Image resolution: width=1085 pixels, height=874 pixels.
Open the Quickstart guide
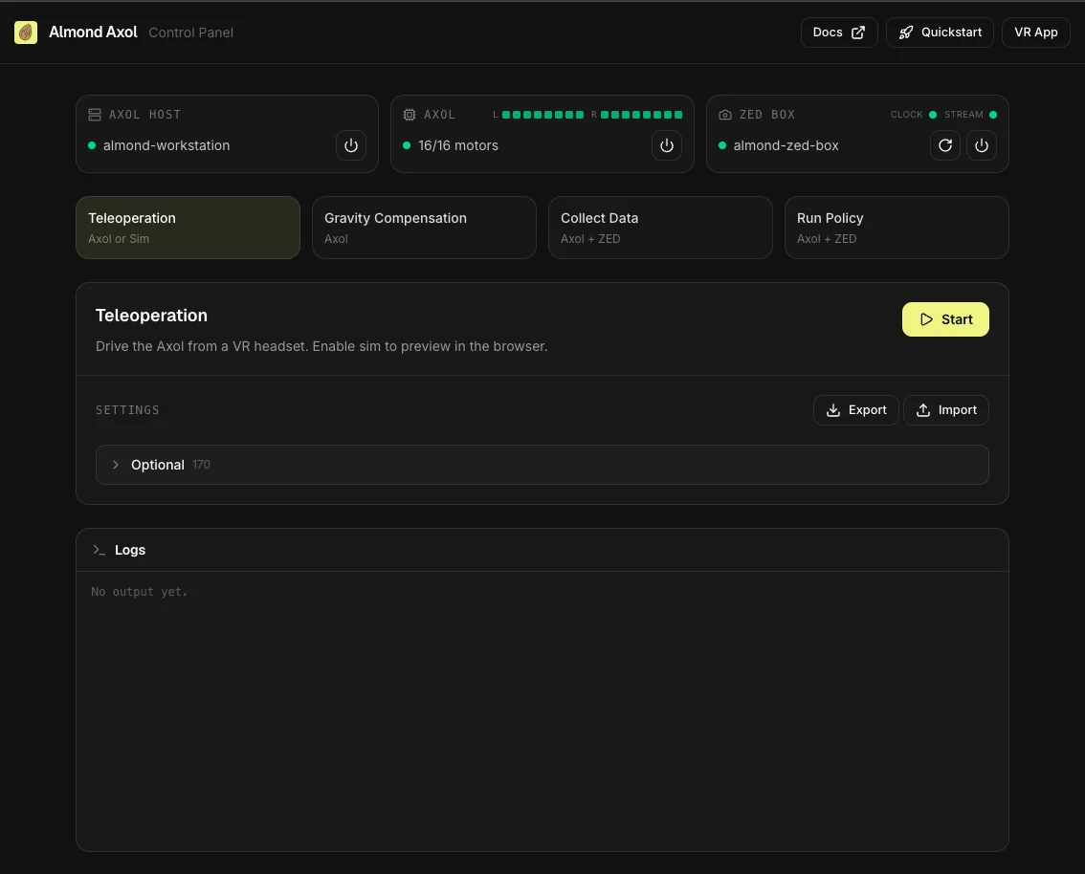coord(940,33)
